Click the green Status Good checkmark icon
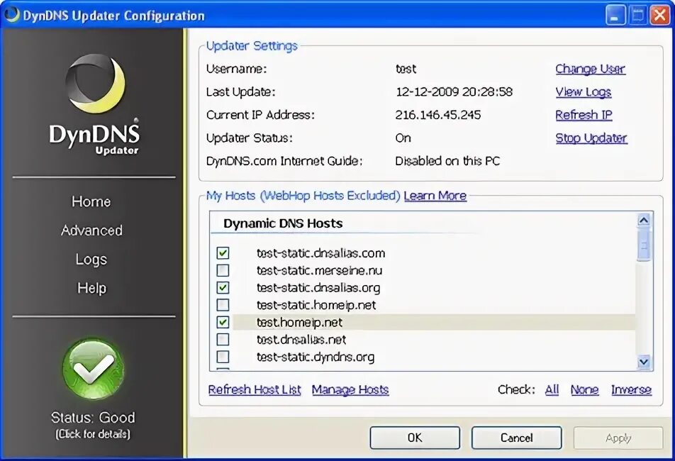The width and height of the screenshot is (675, 461). tap(93, 370)
